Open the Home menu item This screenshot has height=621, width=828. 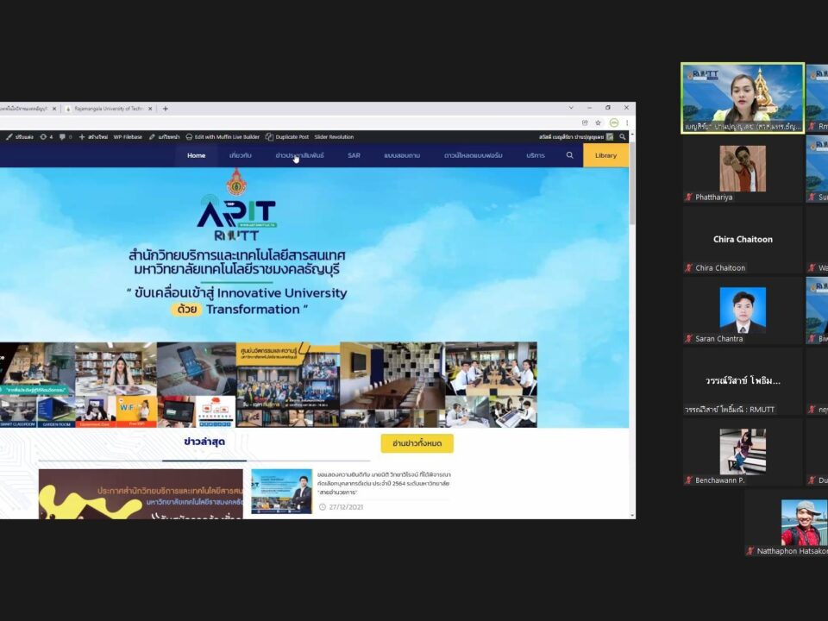(x=196, y=155)
